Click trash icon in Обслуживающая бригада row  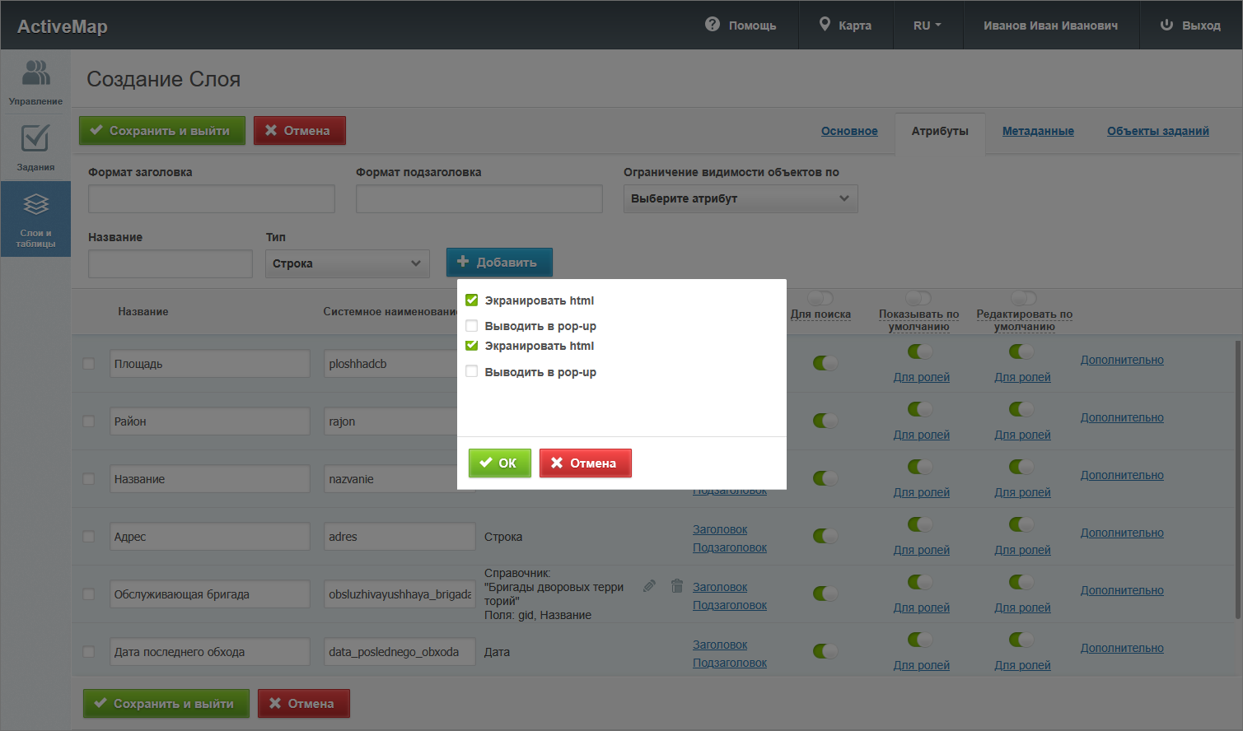[676, 586]
